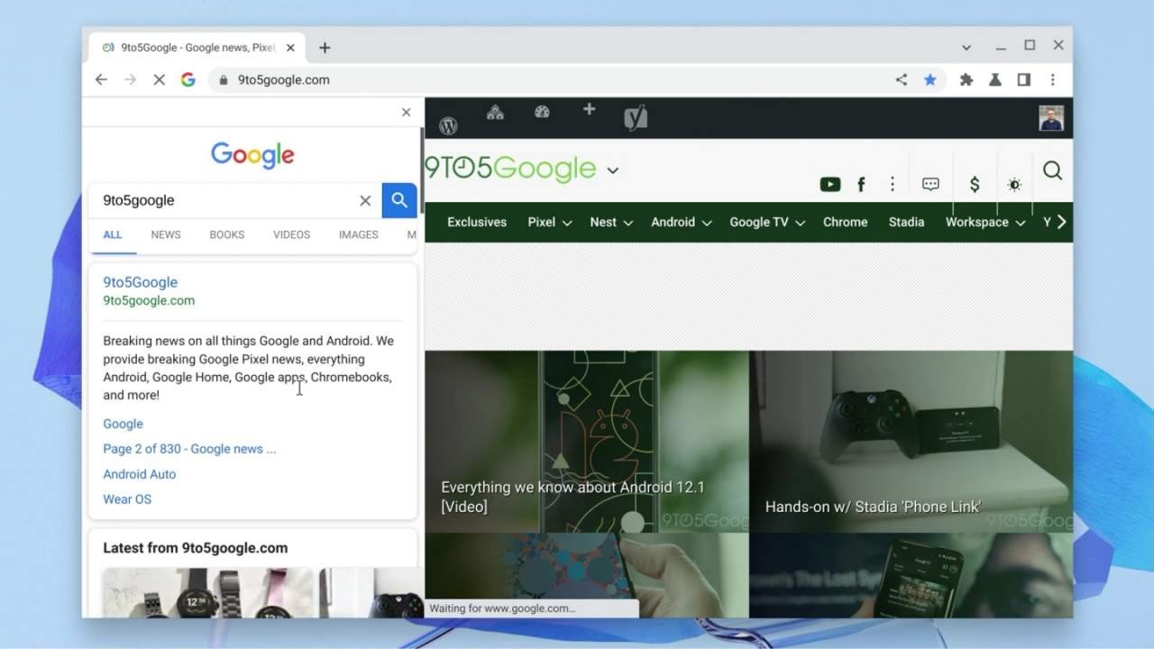This screenshot has width=1154, height=649.
Task: Expand the Android navigation dropdown
Action: click(x=681, y=223)
